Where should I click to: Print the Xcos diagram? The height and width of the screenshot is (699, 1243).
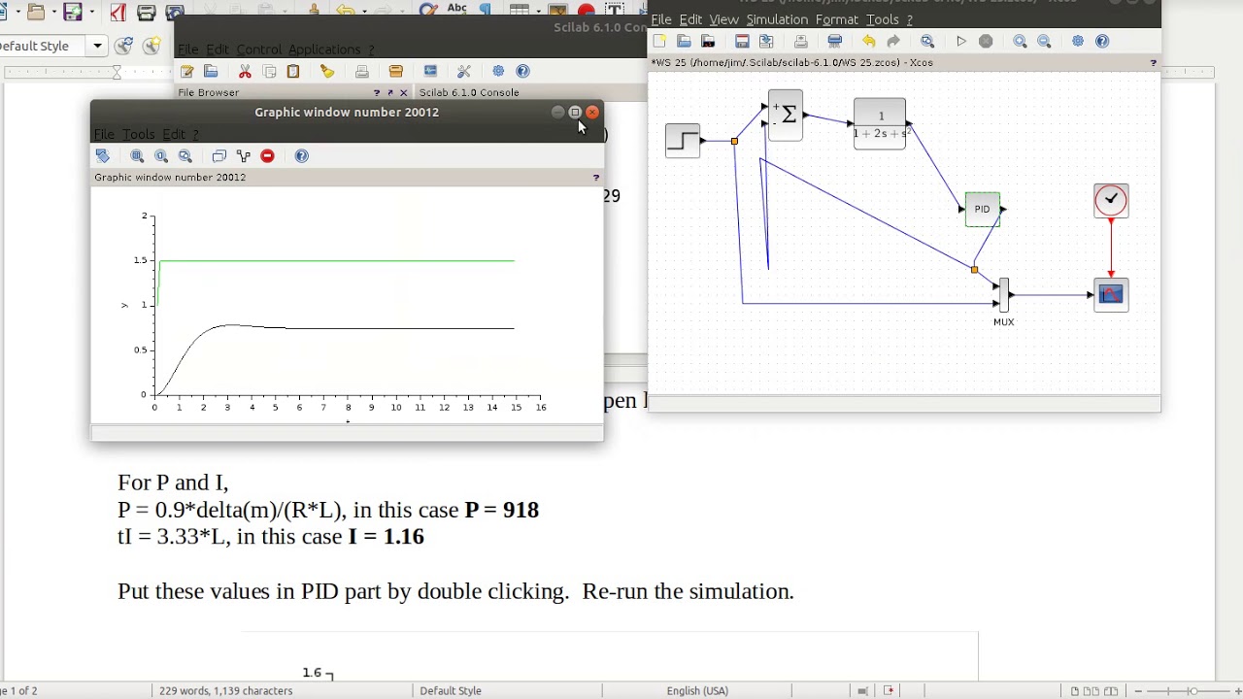pos(800,42)
